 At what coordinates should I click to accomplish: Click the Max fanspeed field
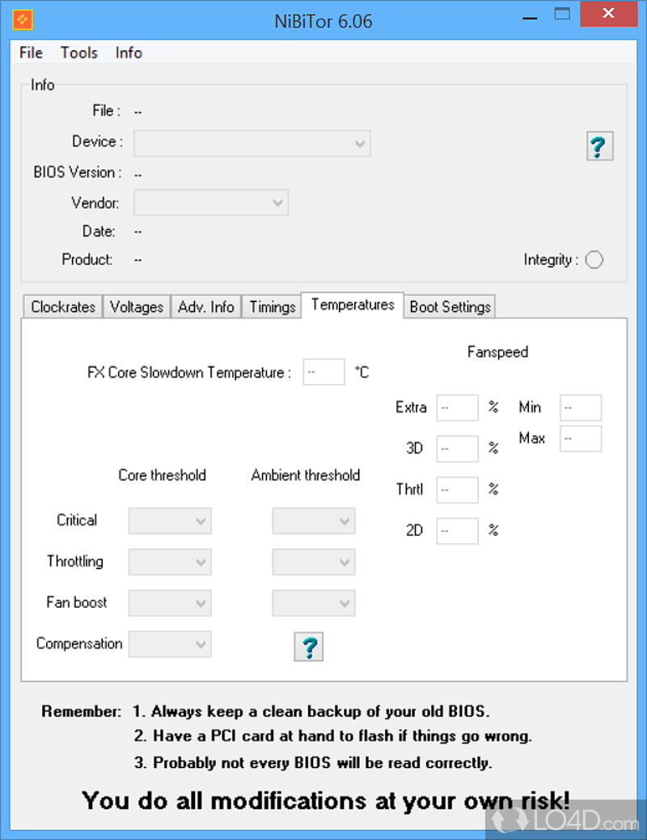[x=581, y=439]
